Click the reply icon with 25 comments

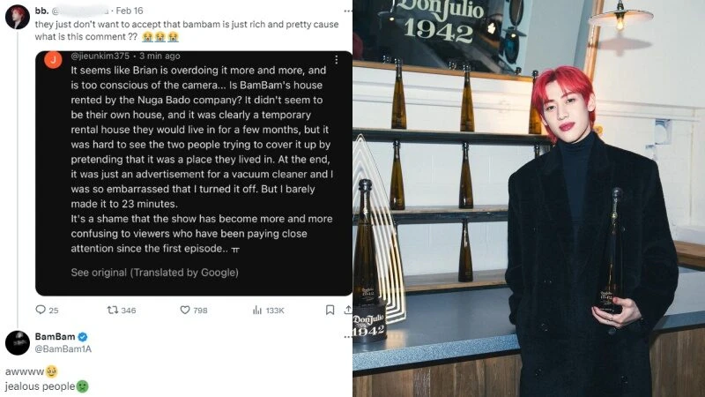[41, 310]
